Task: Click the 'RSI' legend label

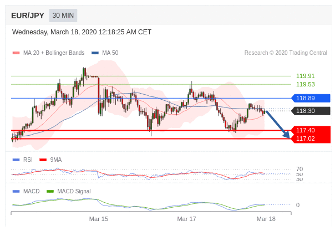Action: pyautogui.click(x=28, y=160)
